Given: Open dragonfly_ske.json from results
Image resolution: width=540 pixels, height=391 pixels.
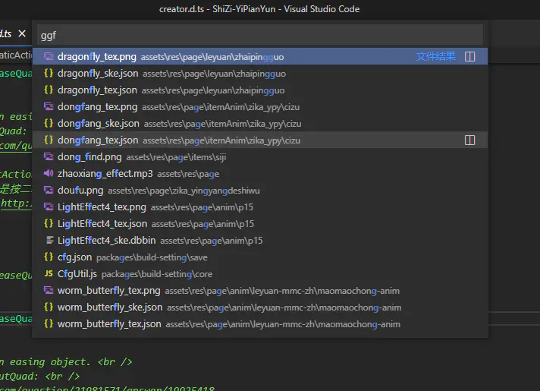Looking at the screenshot, I should point(98,74).
